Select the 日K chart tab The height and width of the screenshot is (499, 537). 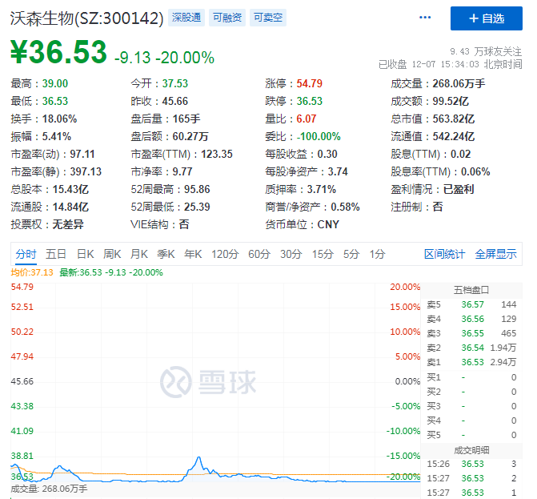pos(86,254)
